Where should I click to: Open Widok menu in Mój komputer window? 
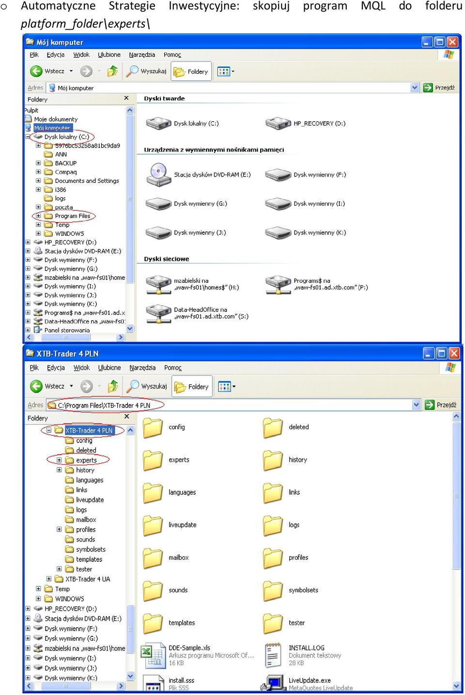81,55
